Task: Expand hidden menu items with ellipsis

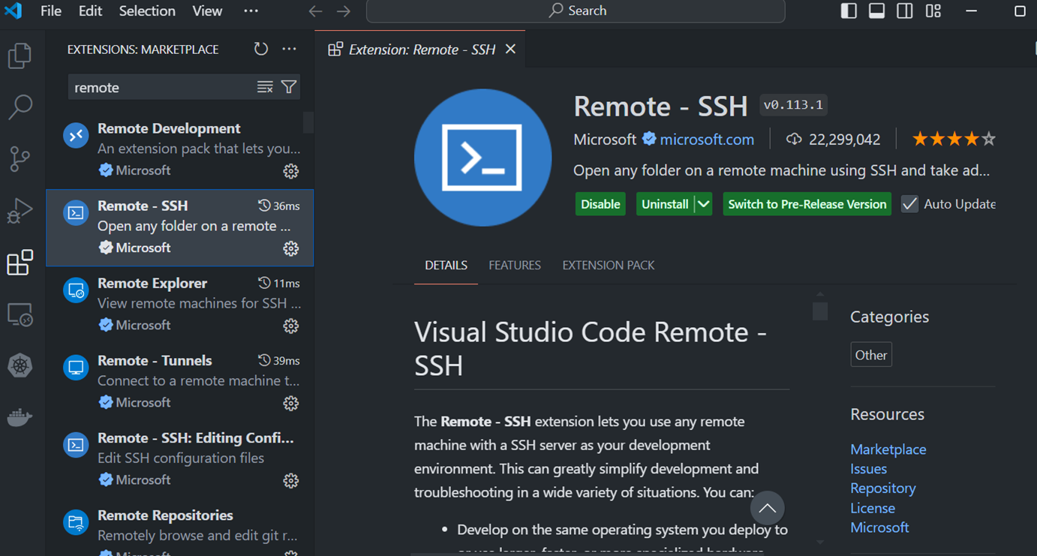Action: tap(251, 11)
